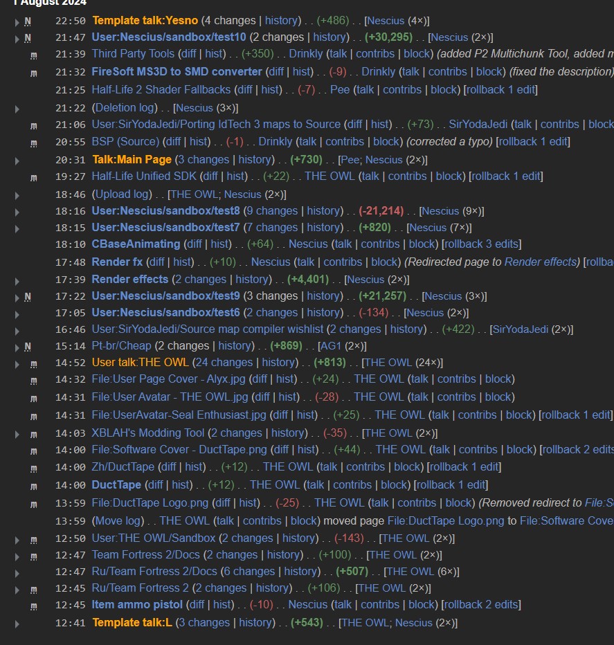Image resolution: width=614 pixels, height=645 pixels.
Task: Open User:Nescius/sandbox/test7 page
Action: pyautogui.click(x=165, y=227)
